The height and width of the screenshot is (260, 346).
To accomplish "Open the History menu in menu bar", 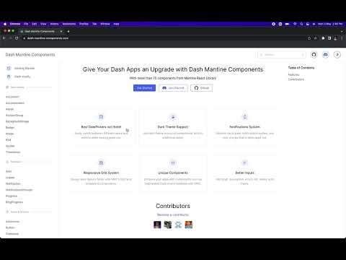I will [54, 24].
